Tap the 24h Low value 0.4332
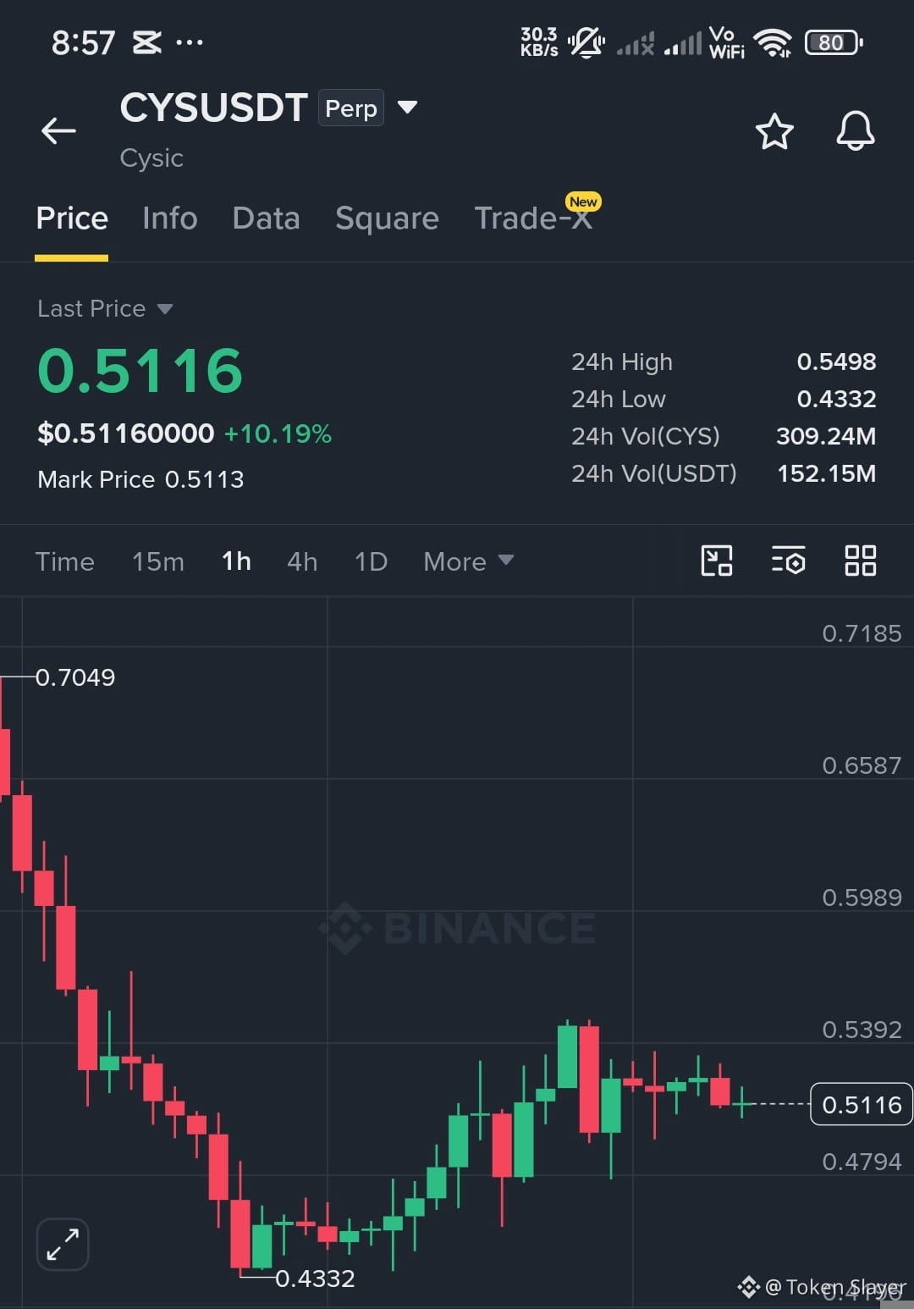The width and height of the screenshot is (914, 1309). [x=836, y=399]
